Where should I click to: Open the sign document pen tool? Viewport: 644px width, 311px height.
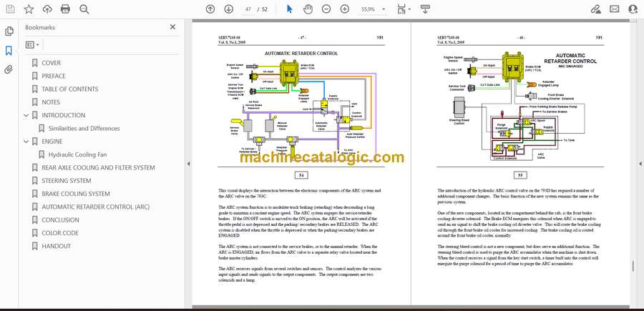tap(596, 9)
